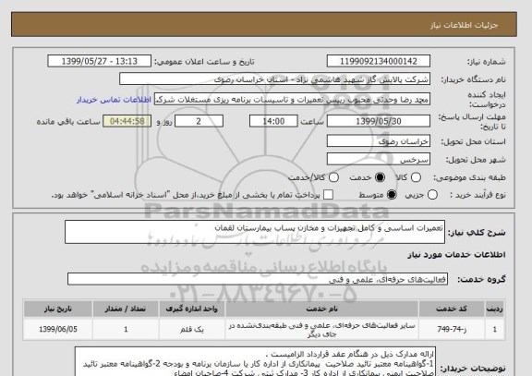Choose the جزیی purchase type radio
This screenshot has height=376, width=532.
tap(432, 195)
